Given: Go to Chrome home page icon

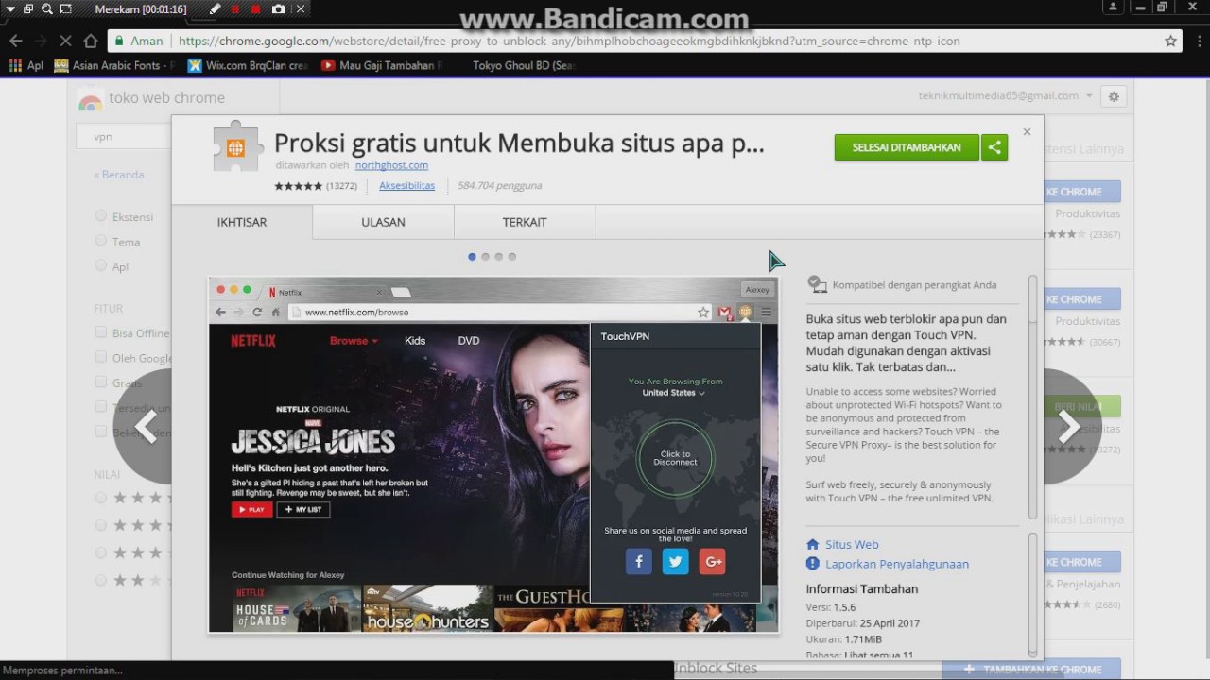Looking at the screenshot, I should point(91,41).
